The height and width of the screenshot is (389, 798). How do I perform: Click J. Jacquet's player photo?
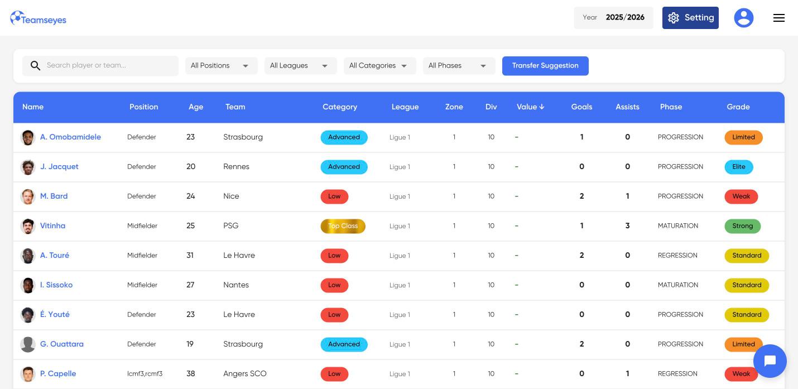[28, 167]
